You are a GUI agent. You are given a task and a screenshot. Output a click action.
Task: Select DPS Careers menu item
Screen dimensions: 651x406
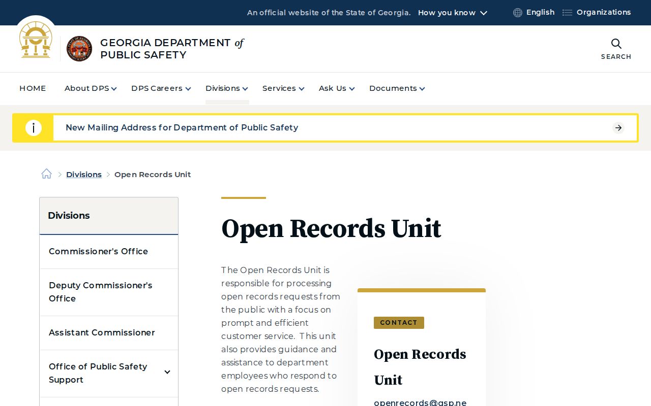(x=157, y=88)
